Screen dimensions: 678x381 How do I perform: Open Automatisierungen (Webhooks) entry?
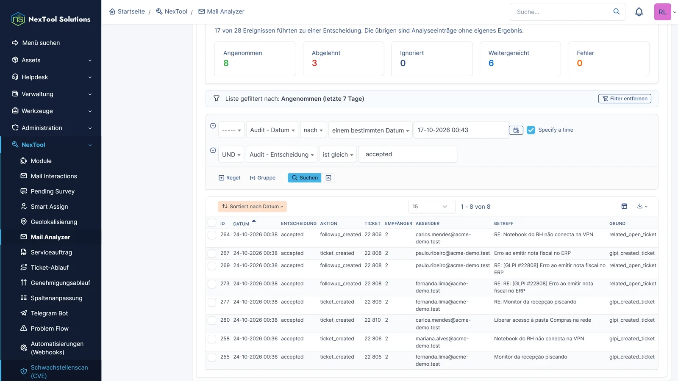coord(57,348)
